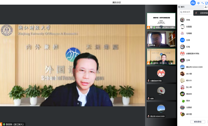The height and width of the screenshot is (126, 208).
Task: Open the 聊天 chat tab
Action: click(183, 7)
